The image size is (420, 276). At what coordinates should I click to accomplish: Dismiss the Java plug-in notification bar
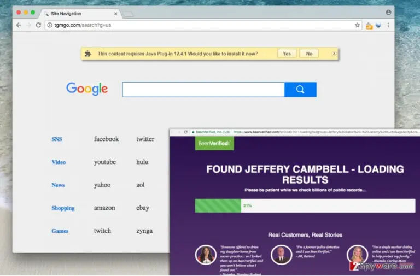[334, 54]
